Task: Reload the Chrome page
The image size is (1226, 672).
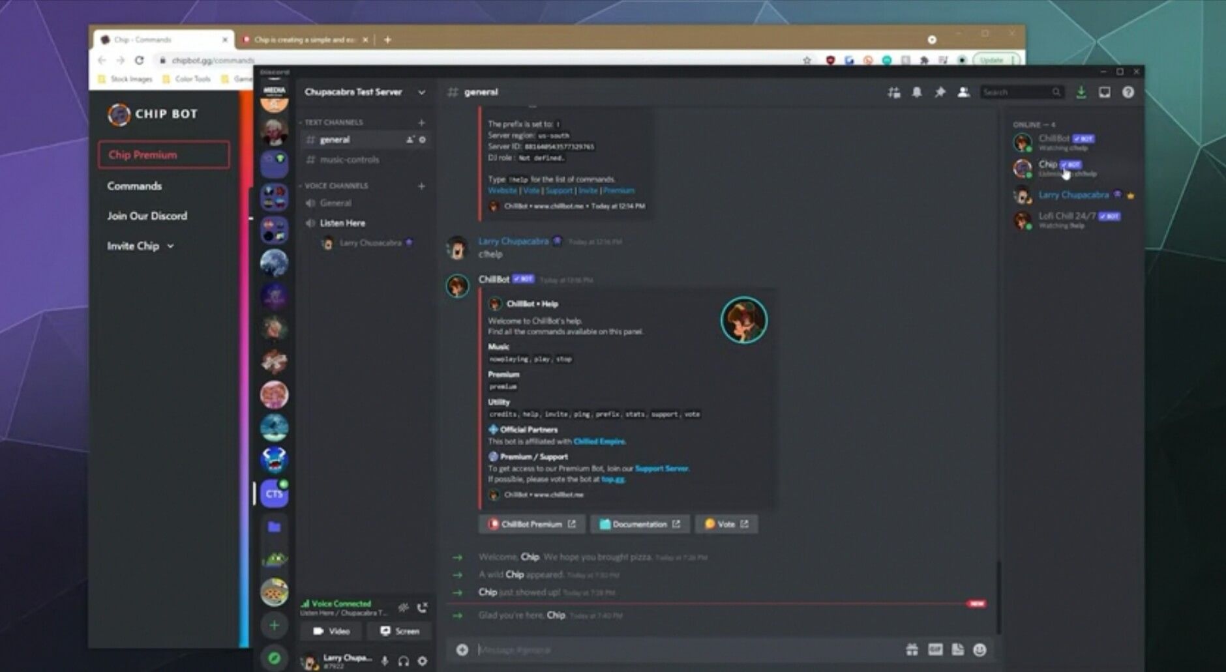Action: click(x=139, y=60)
